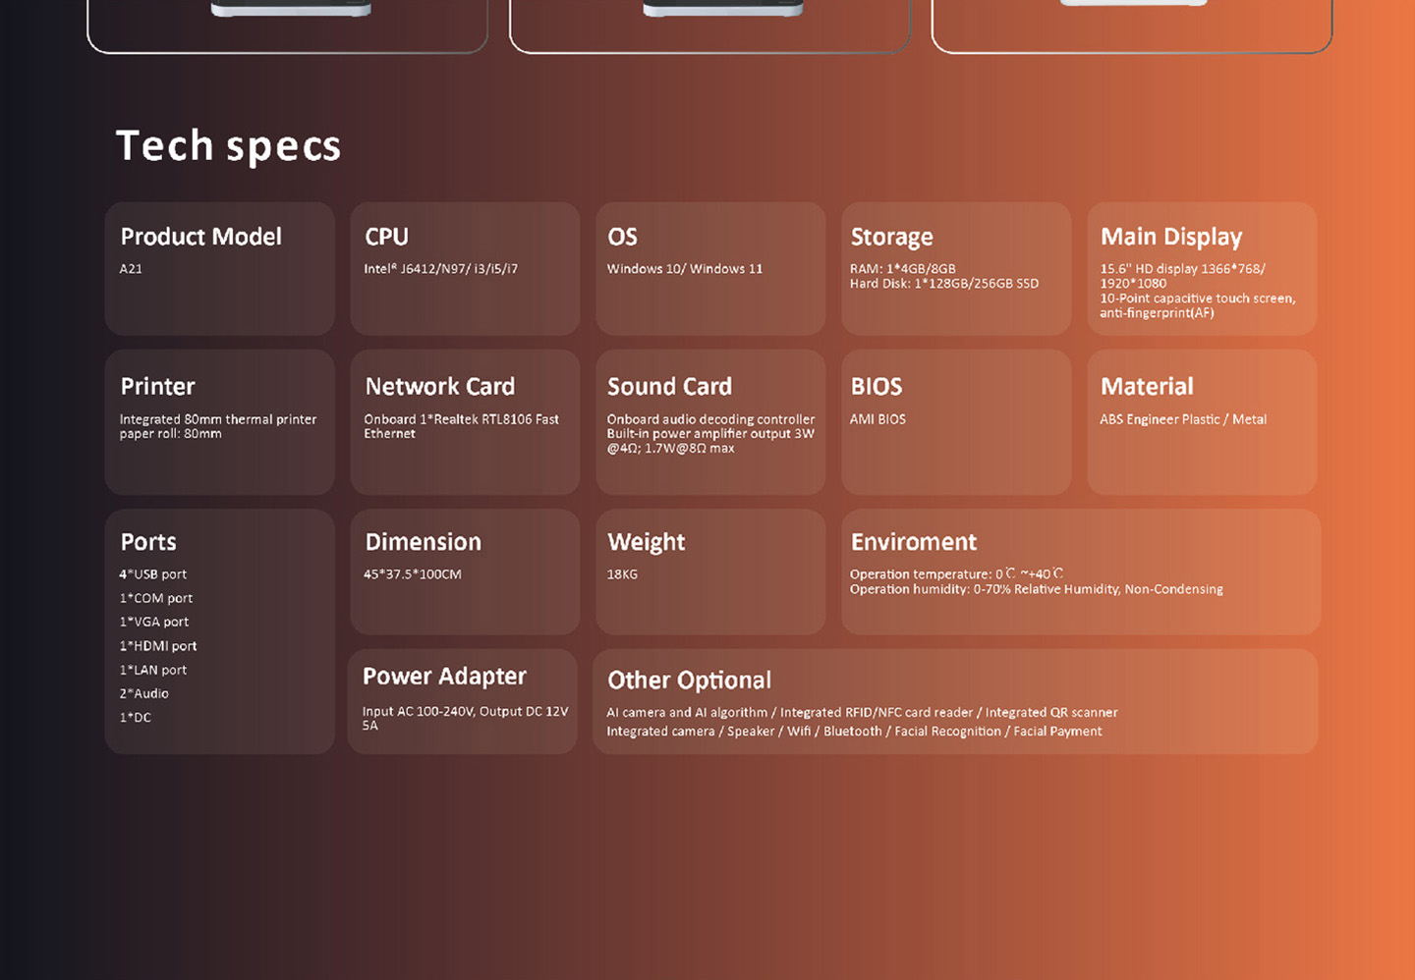Image resolution: width=1415 pixels, height=980 pixels.
Task: Select the Sound Card panel
Action: (710, 422)
